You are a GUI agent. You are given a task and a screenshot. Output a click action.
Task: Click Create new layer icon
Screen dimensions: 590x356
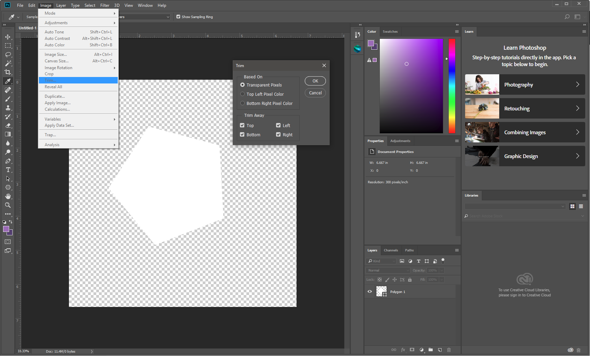tap(440, 350)
